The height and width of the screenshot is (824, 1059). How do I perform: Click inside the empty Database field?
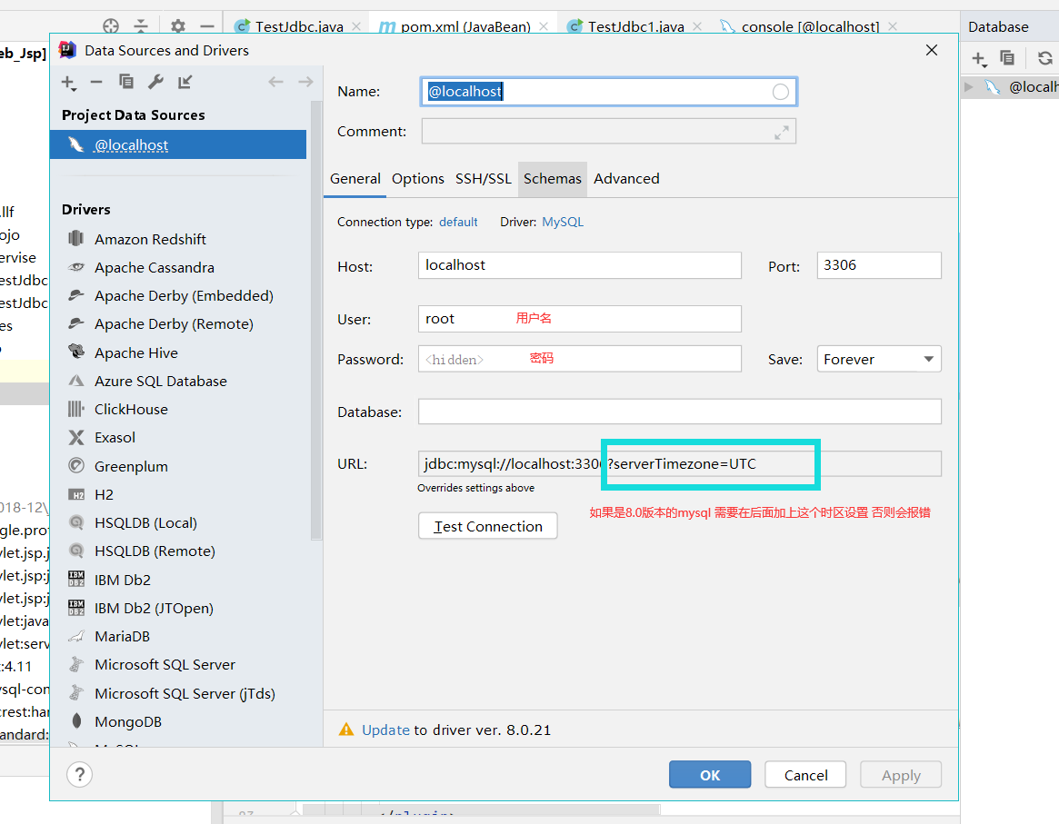(679, 412)
